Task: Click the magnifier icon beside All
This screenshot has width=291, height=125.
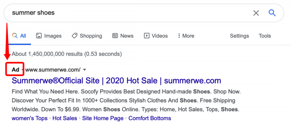Action: [x=15, y=35]
